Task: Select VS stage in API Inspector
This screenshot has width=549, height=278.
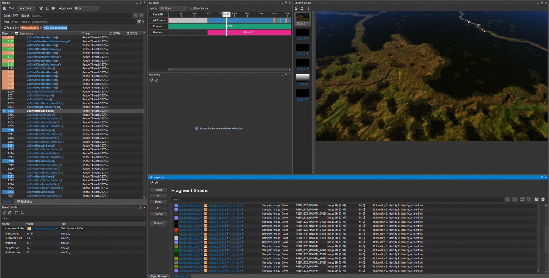Action: [159, 196]
